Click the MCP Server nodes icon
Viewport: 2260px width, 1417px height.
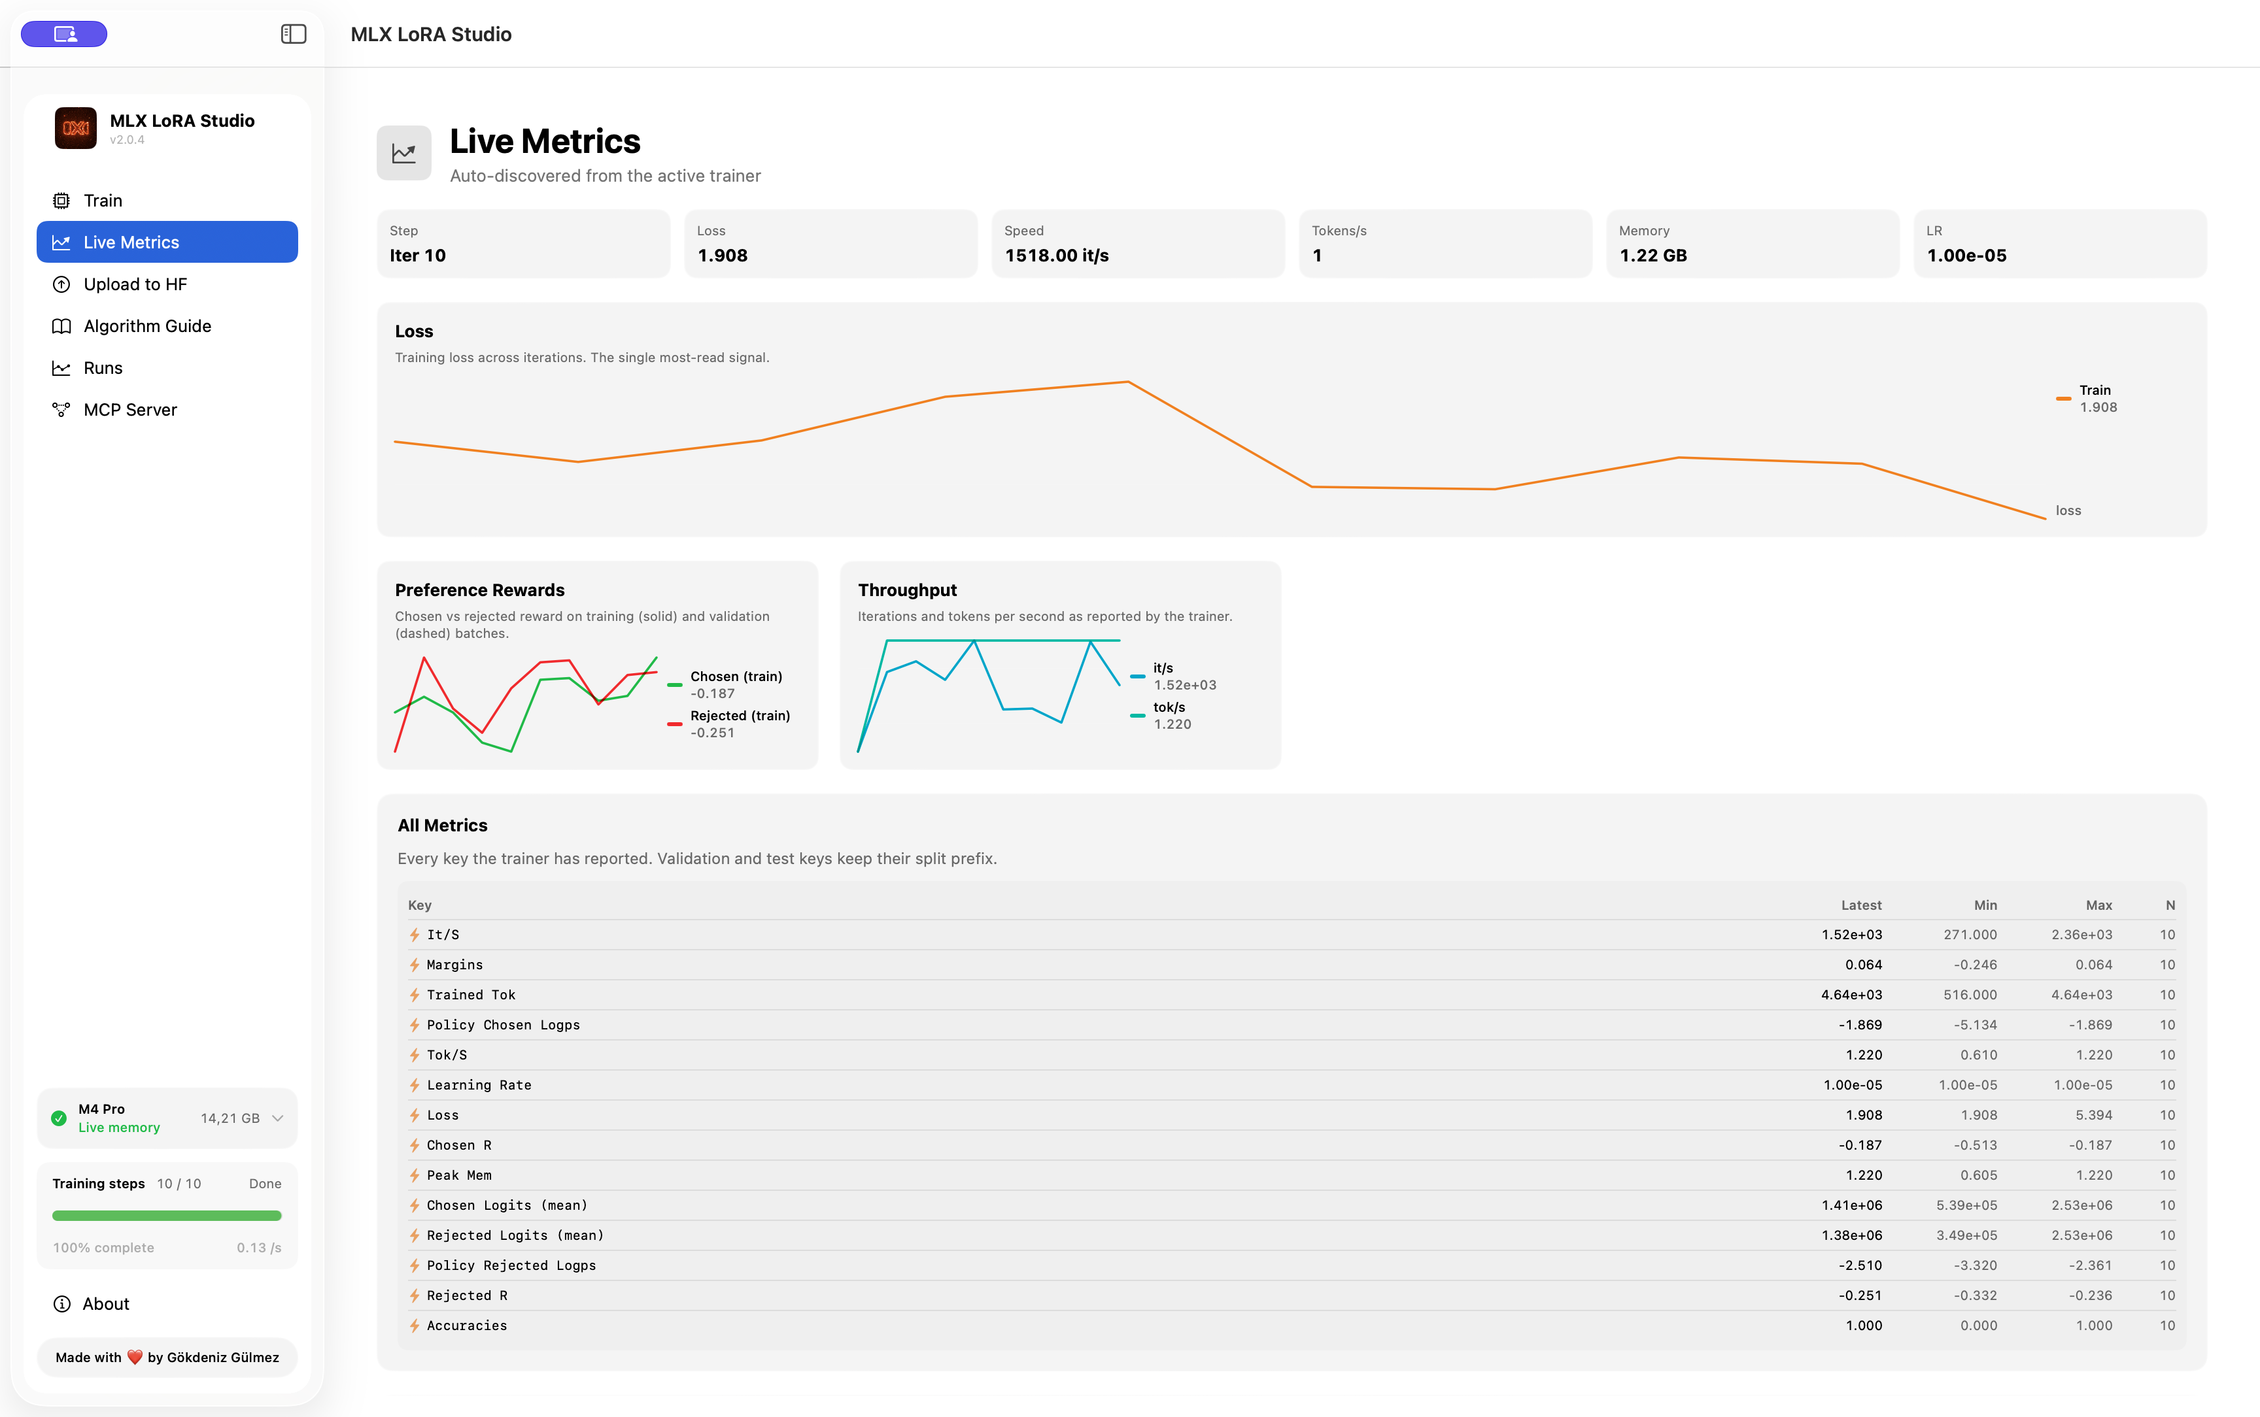tap(61, 410)
